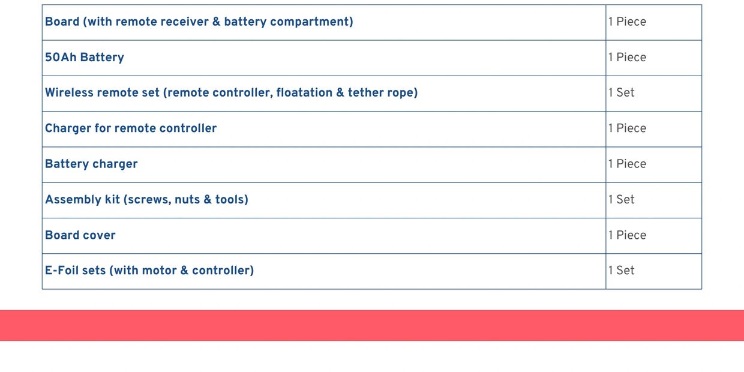Select '1 Set' quantity for Wireless remote set
744x372 pixels.
(x=621, y=93)
